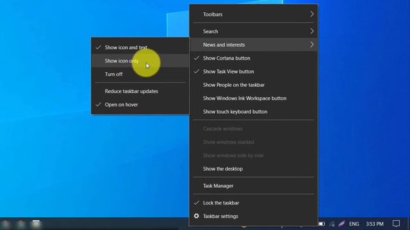
Task: Click the ENG language indicator
Action: (354, 224)
